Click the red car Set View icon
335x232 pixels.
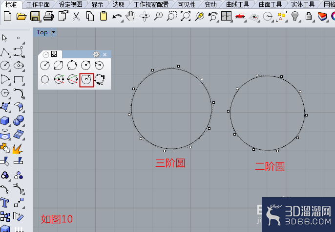240,16
